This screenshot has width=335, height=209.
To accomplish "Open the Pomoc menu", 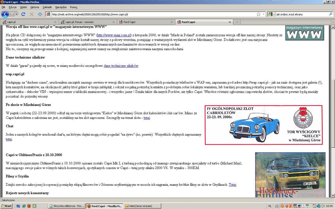I will point(74,7).
